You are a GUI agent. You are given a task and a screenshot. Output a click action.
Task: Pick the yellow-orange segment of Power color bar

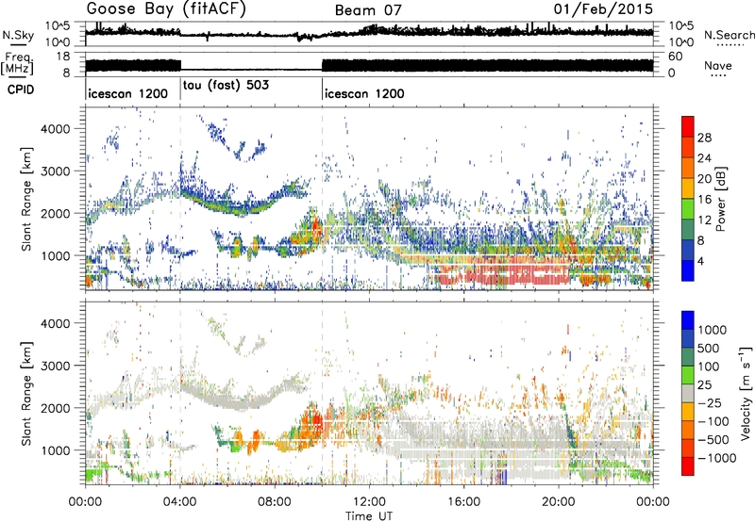tap(688, 188)
